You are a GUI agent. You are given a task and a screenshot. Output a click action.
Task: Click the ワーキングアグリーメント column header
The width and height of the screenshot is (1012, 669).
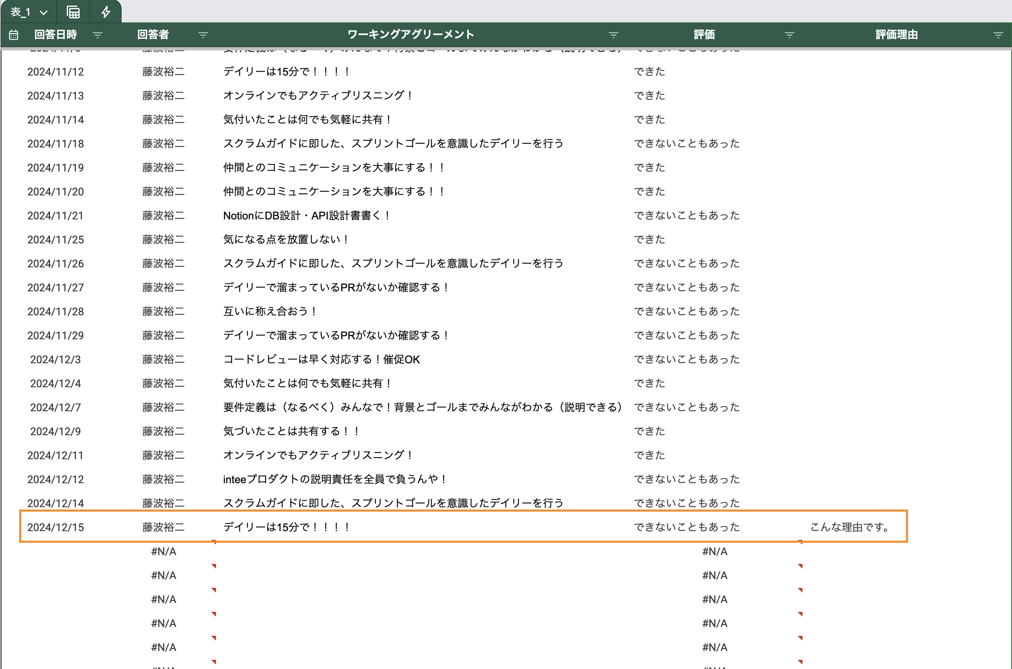pos(411,34)
